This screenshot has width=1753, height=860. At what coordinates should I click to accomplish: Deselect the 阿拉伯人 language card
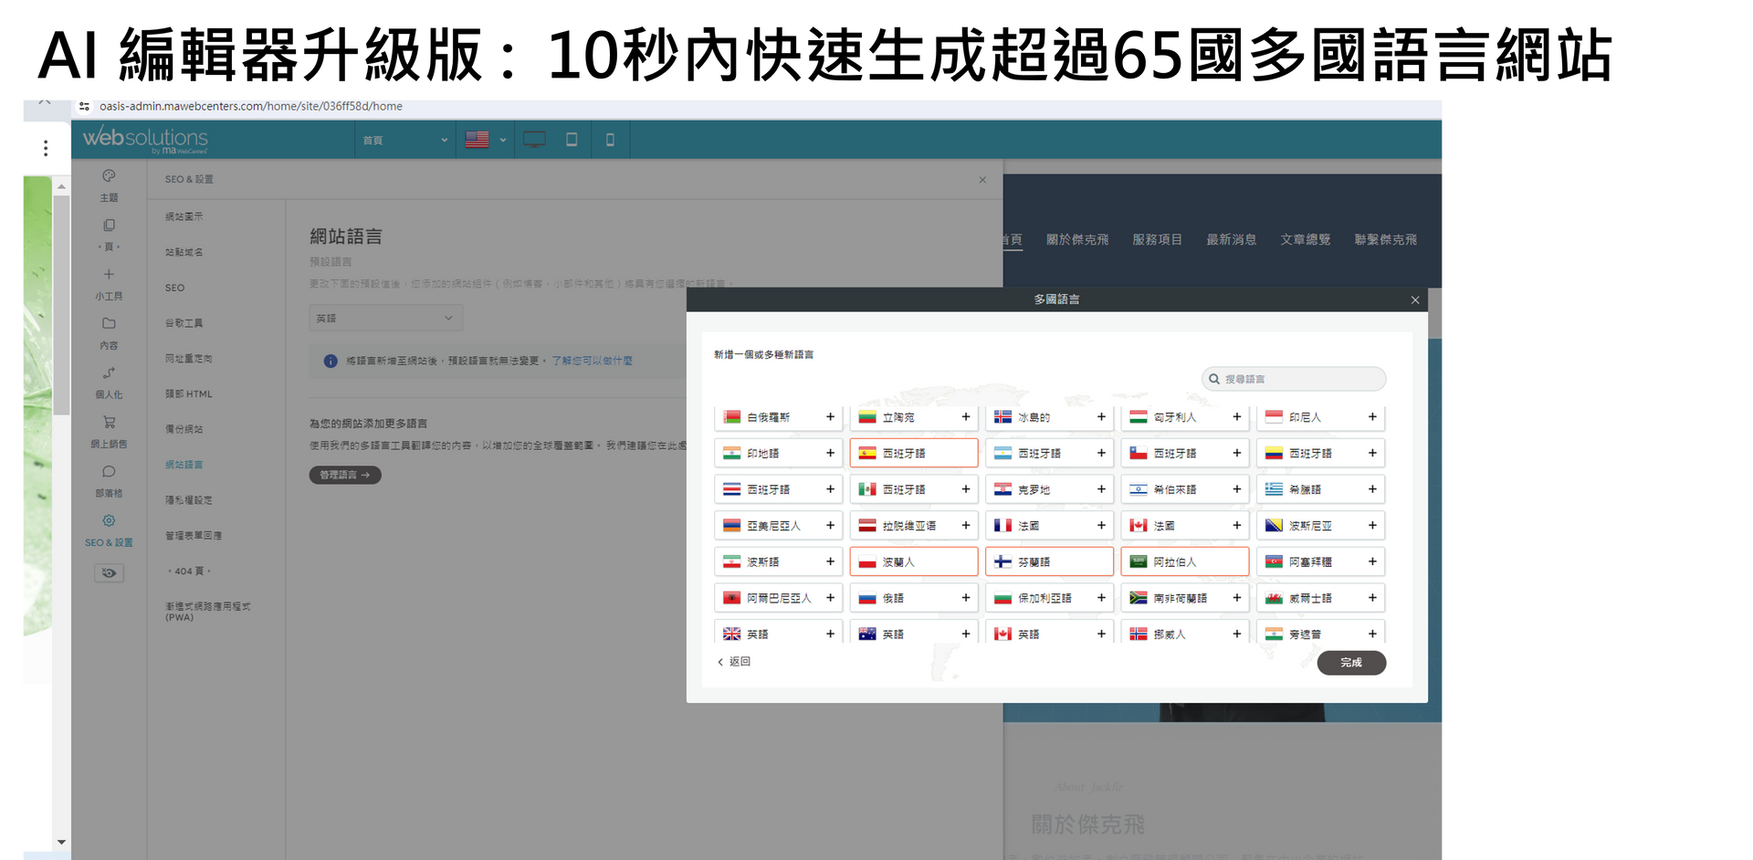[x=1185, y=561]
